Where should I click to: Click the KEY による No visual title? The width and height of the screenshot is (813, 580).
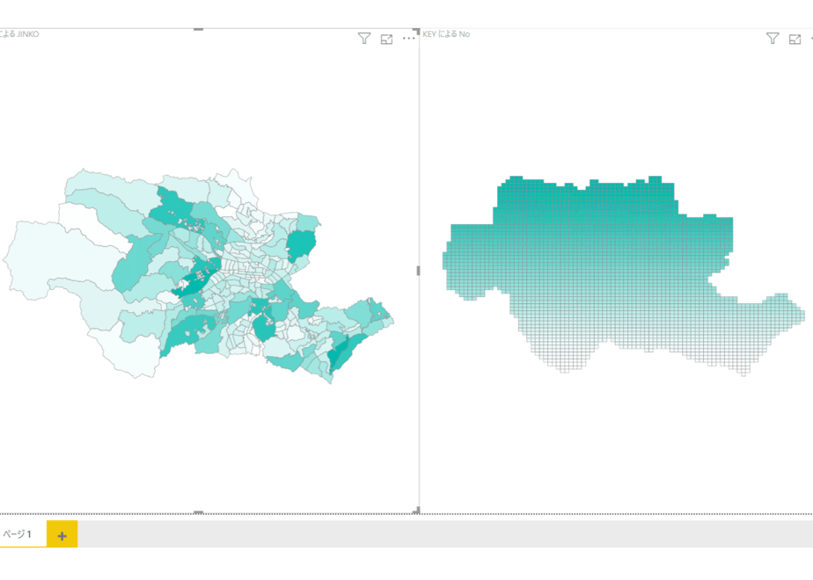pos(446,34)
